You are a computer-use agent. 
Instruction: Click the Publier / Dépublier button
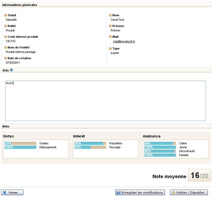point(189,192)
